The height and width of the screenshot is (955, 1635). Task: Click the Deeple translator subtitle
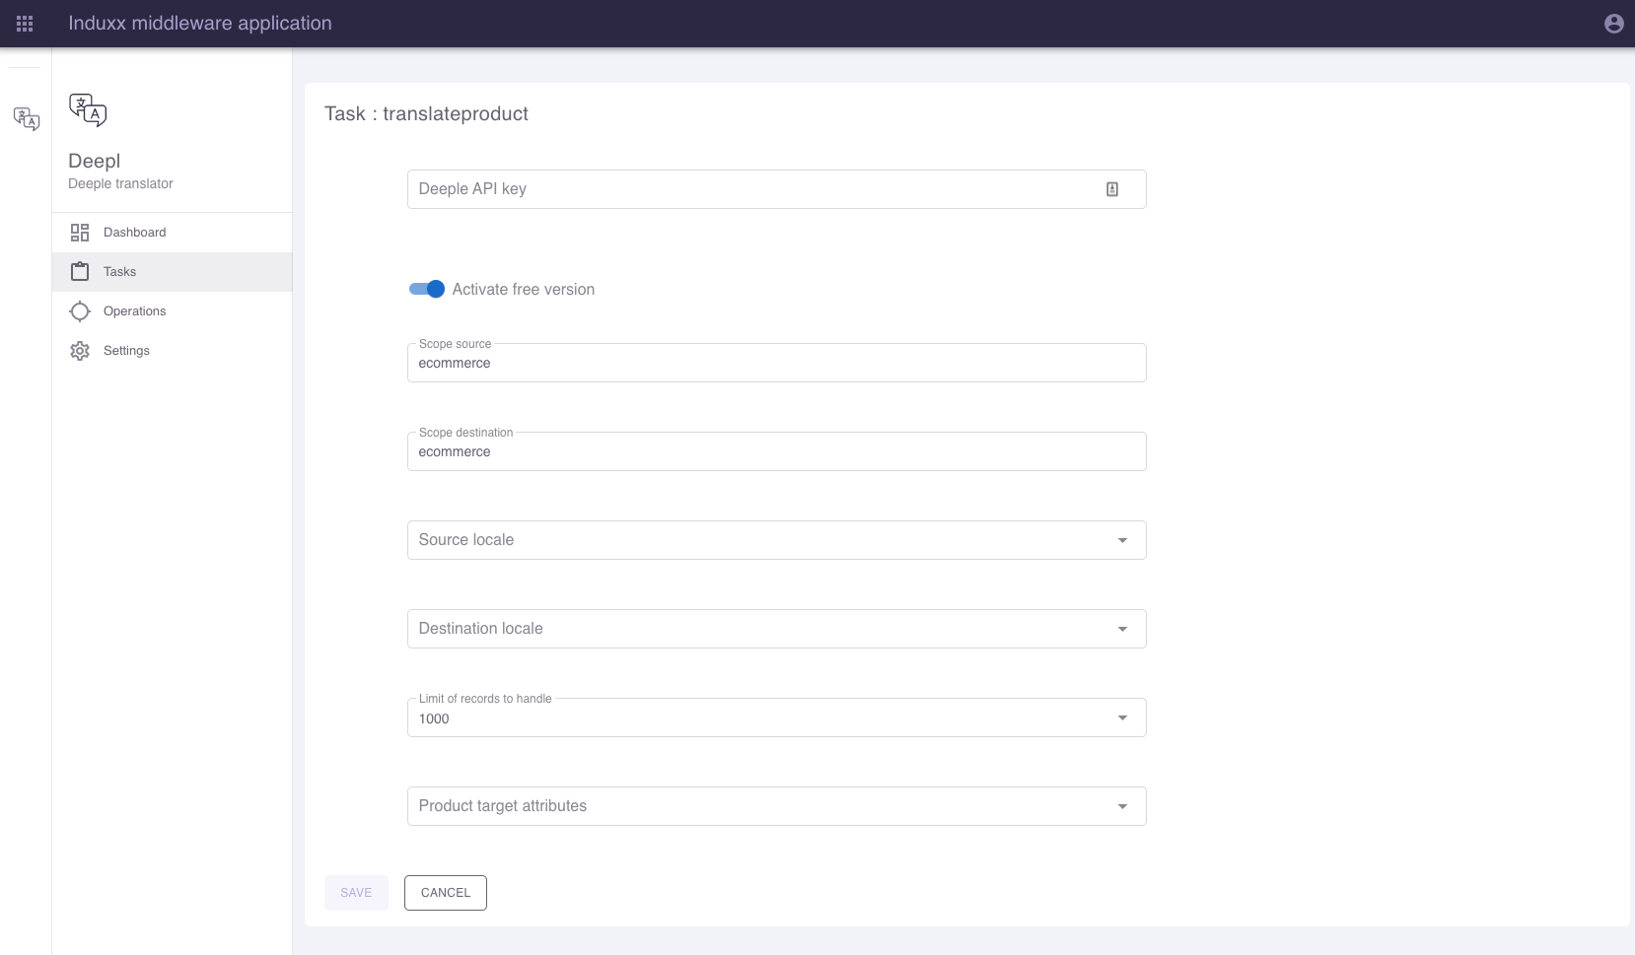tap(120, 184)
